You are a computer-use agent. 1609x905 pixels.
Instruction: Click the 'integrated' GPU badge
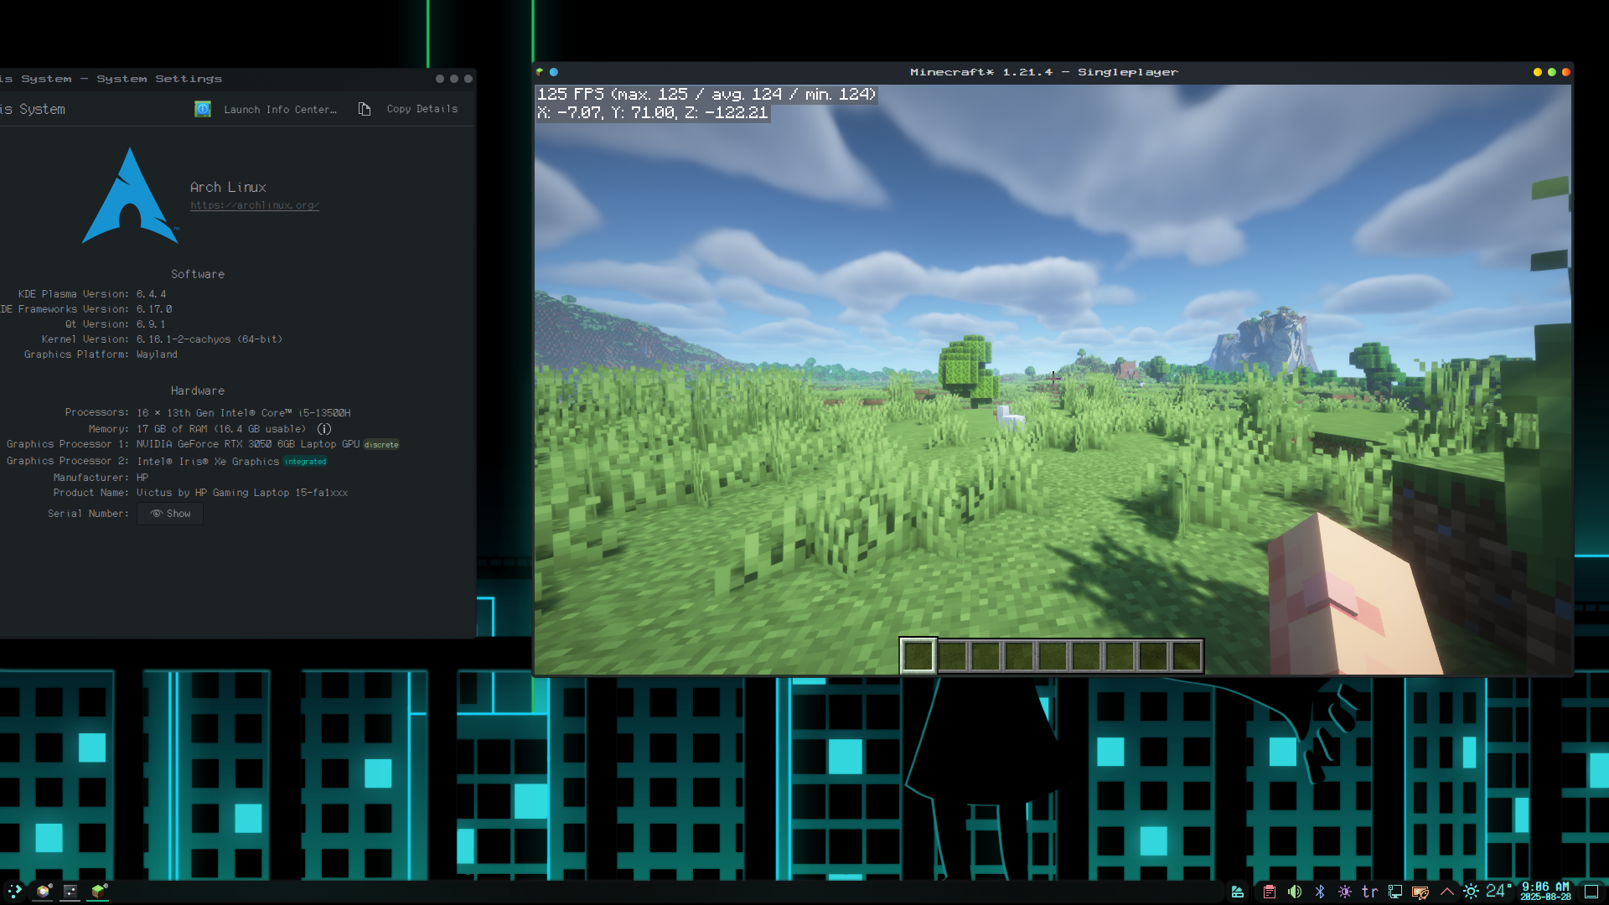point(305,462)
